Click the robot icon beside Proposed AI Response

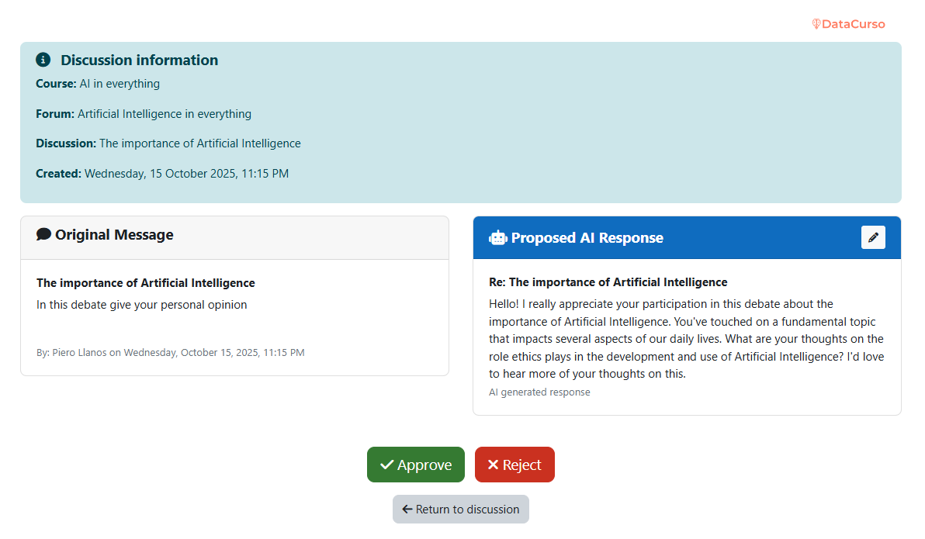click(497, 238)
